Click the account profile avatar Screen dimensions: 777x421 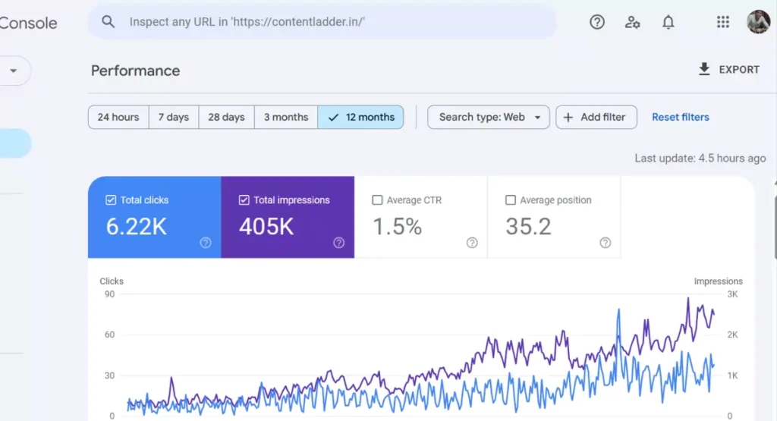coord(758,22)
